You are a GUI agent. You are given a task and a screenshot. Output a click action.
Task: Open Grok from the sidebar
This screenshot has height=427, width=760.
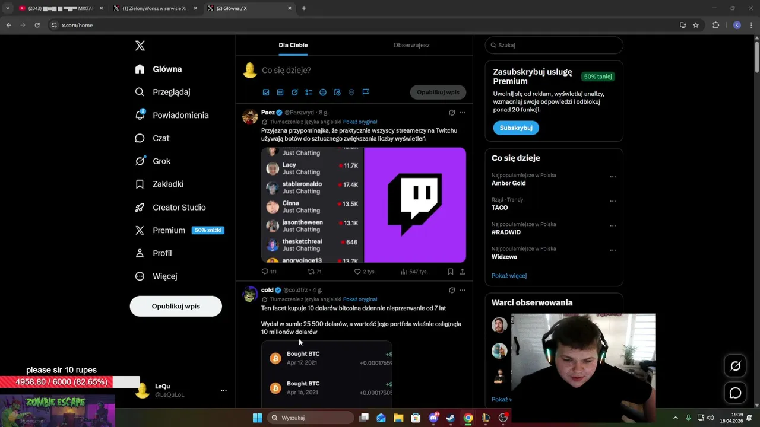point(153,161)
